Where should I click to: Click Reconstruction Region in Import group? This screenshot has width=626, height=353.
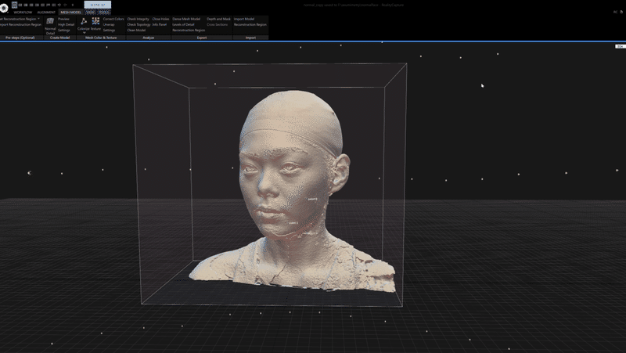tap(250, 24)
